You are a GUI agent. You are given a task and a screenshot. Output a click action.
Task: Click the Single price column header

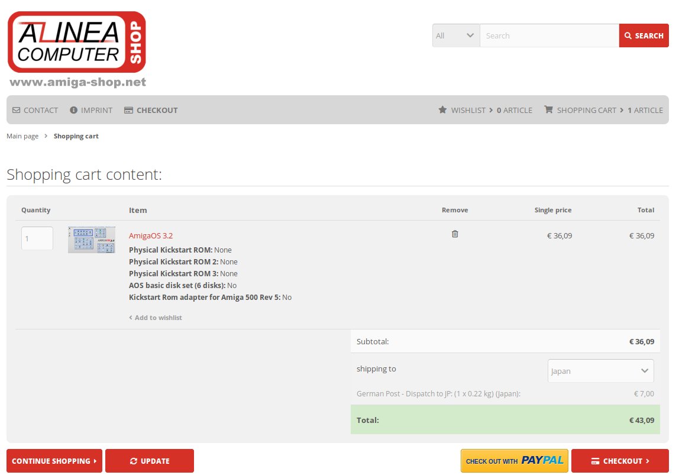[x=553, y=210]
